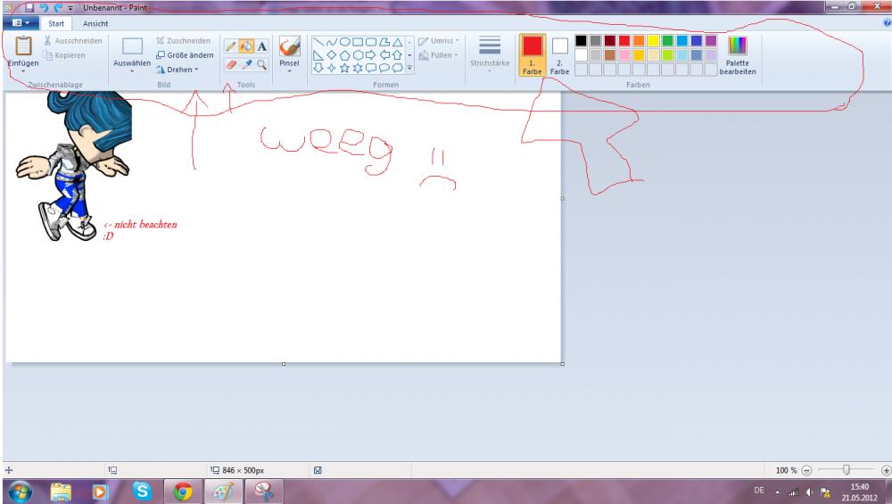The height and width of the screenshot is (504, 892).
Task: Activate the 2. Farbe color selector
Action: pos(559,54)
